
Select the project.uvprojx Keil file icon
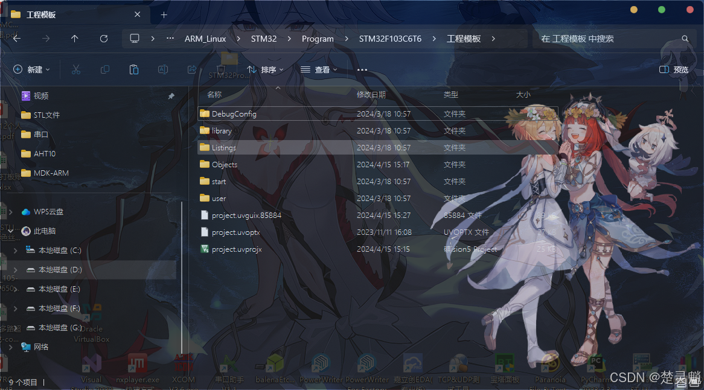pyautogui.click(x=205, y=249)
